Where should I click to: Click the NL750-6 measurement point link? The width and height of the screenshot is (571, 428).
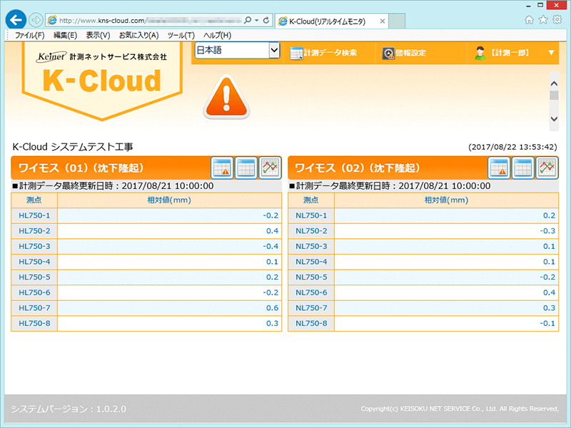(x=311, y=292)
